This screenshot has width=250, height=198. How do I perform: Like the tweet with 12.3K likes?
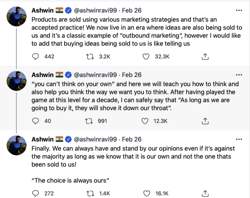(x=146, y=121)
